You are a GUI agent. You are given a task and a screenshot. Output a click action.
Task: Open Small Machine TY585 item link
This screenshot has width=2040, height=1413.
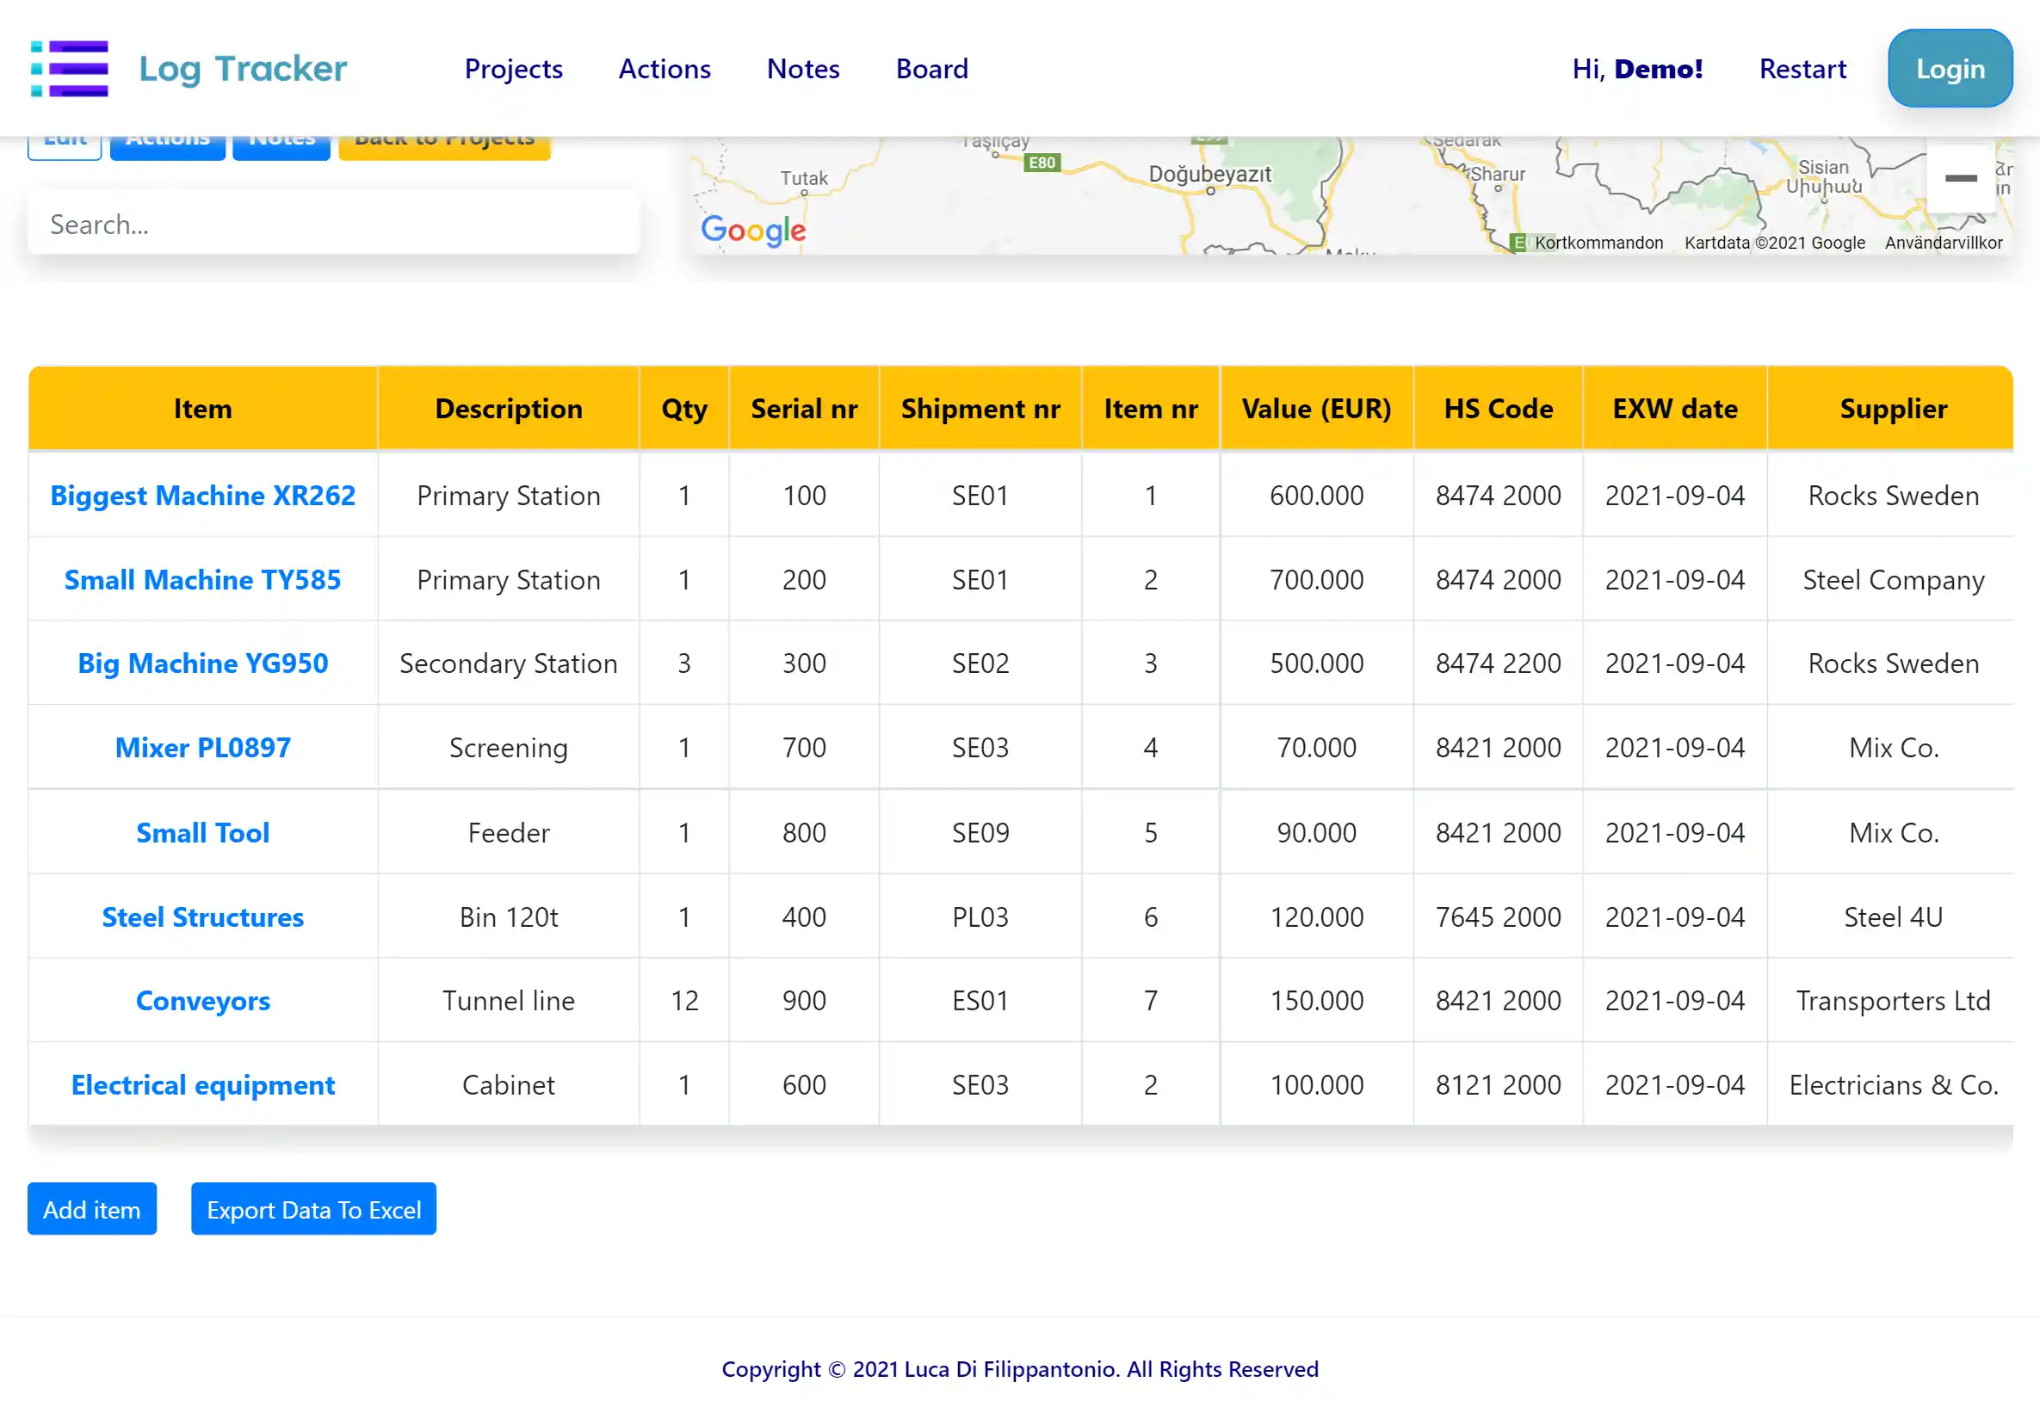click(x=203, y=580)
